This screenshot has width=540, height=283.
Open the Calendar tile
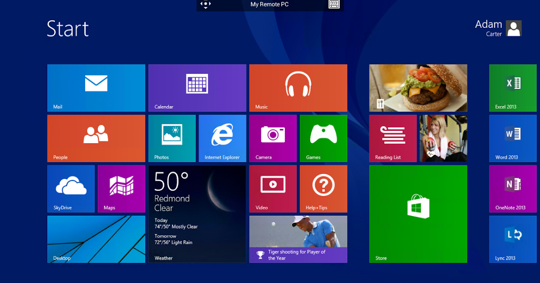click(198, 88)
